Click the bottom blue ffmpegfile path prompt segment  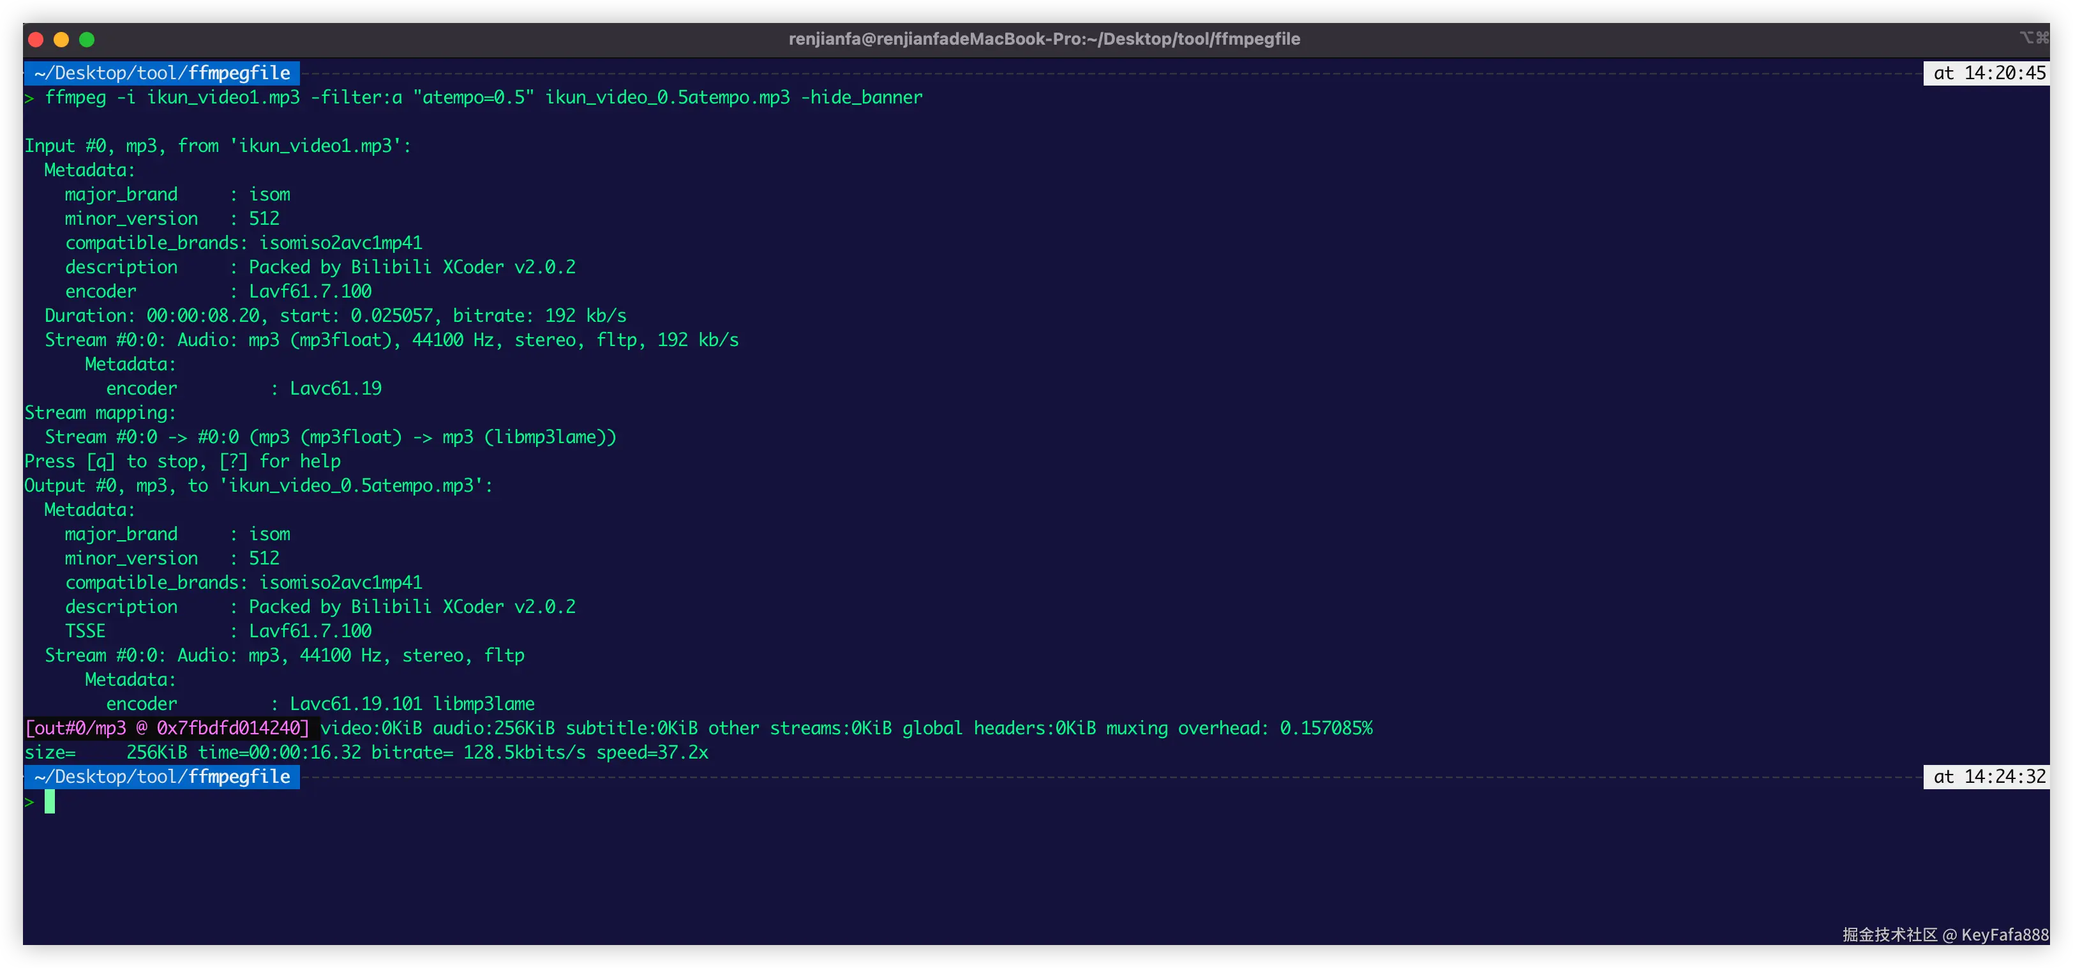point(163,776)
